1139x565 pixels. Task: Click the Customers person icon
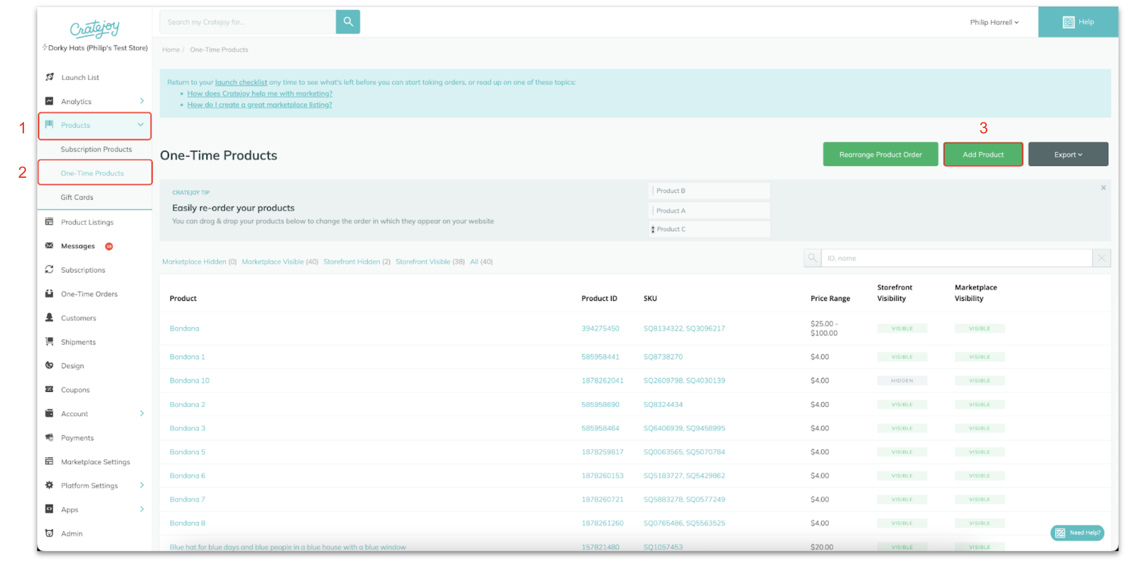point(49,317)
